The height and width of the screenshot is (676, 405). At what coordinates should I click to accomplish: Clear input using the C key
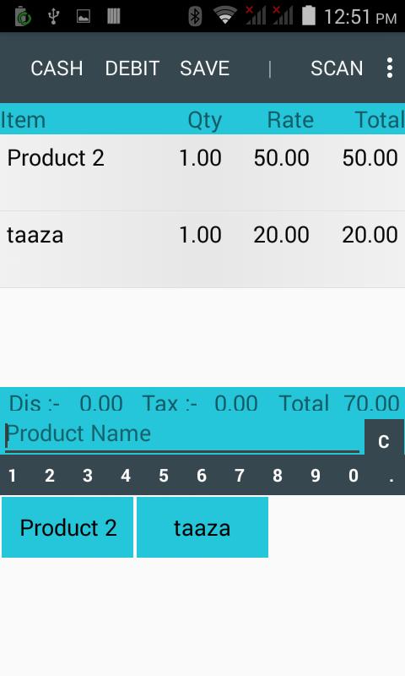tap(383, 439)
